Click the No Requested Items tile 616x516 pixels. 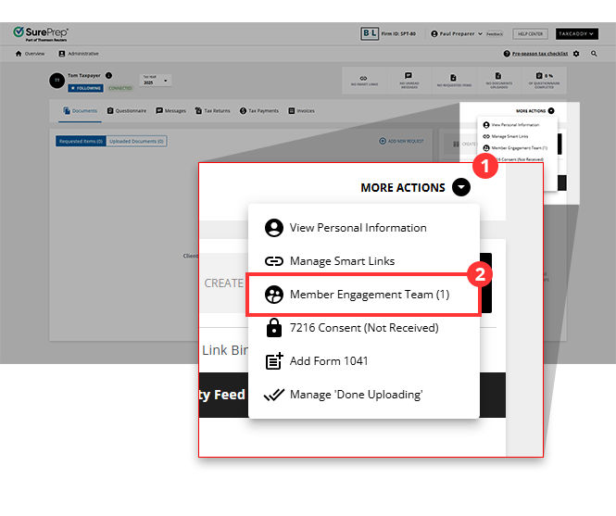pyautogui.click(x=454, y=81)
